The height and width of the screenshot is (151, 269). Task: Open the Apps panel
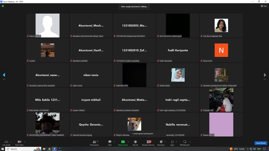pyautogui.click(x=172, y=143)
